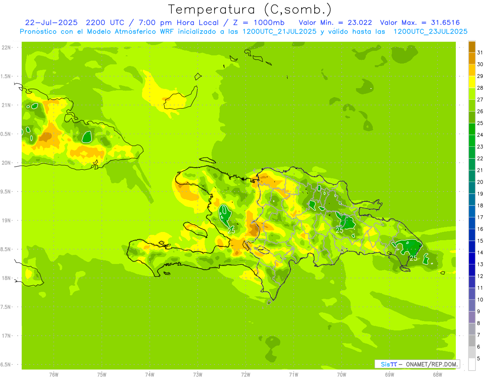
Task: Click the green colorbar segment between 25 and 26
Action: (472, 117)
